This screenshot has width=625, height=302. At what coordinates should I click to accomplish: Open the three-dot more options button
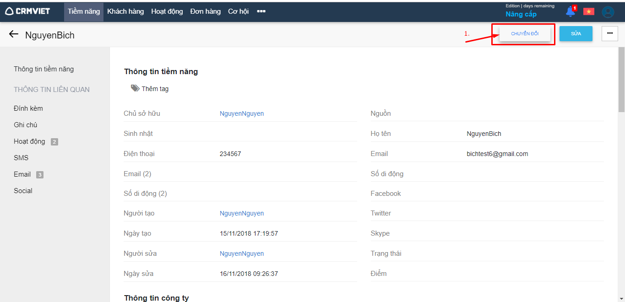(609, 33)
